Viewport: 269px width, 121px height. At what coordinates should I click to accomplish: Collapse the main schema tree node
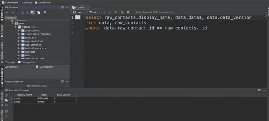click(12, 23)
